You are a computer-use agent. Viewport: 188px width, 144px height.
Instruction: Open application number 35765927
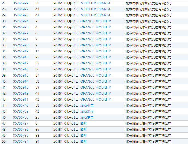(21, 9)
